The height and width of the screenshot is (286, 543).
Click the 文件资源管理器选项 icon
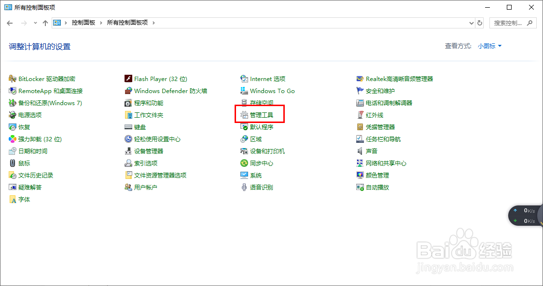click(128, 176)
